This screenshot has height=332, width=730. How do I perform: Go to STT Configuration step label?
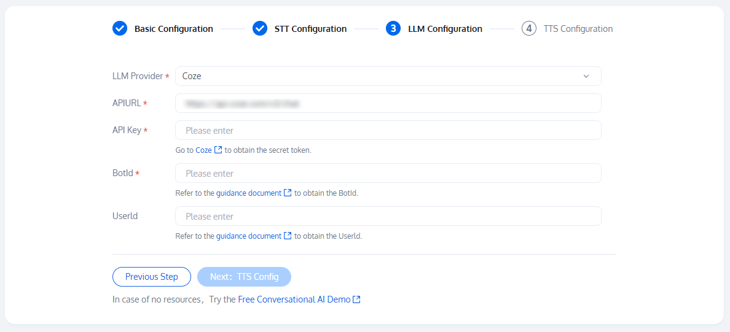[x=310, y=29]
